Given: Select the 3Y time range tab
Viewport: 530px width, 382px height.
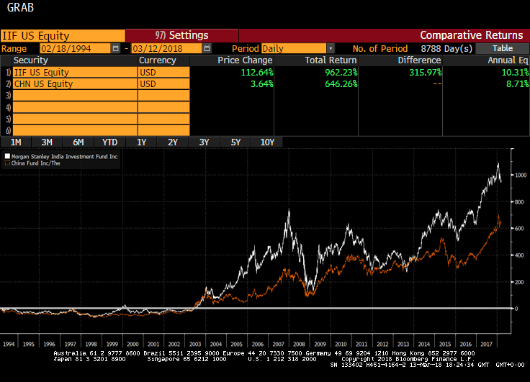Looking at the screenshot, I should 204,142.
